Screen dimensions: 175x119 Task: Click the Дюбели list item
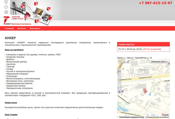pos(9,59)
